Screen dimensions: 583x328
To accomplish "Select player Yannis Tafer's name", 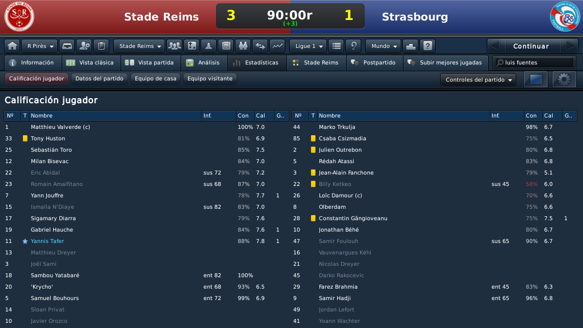I will pyautogui.click(x=47, y=241).
